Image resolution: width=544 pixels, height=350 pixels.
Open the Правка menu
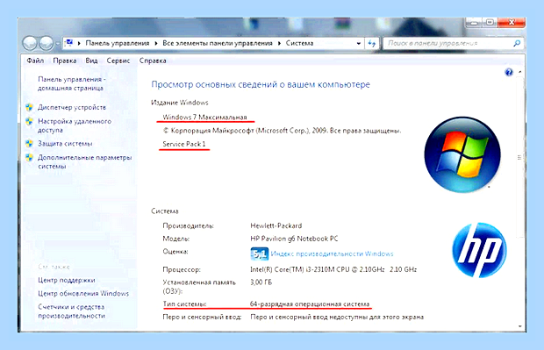(65, 61)
